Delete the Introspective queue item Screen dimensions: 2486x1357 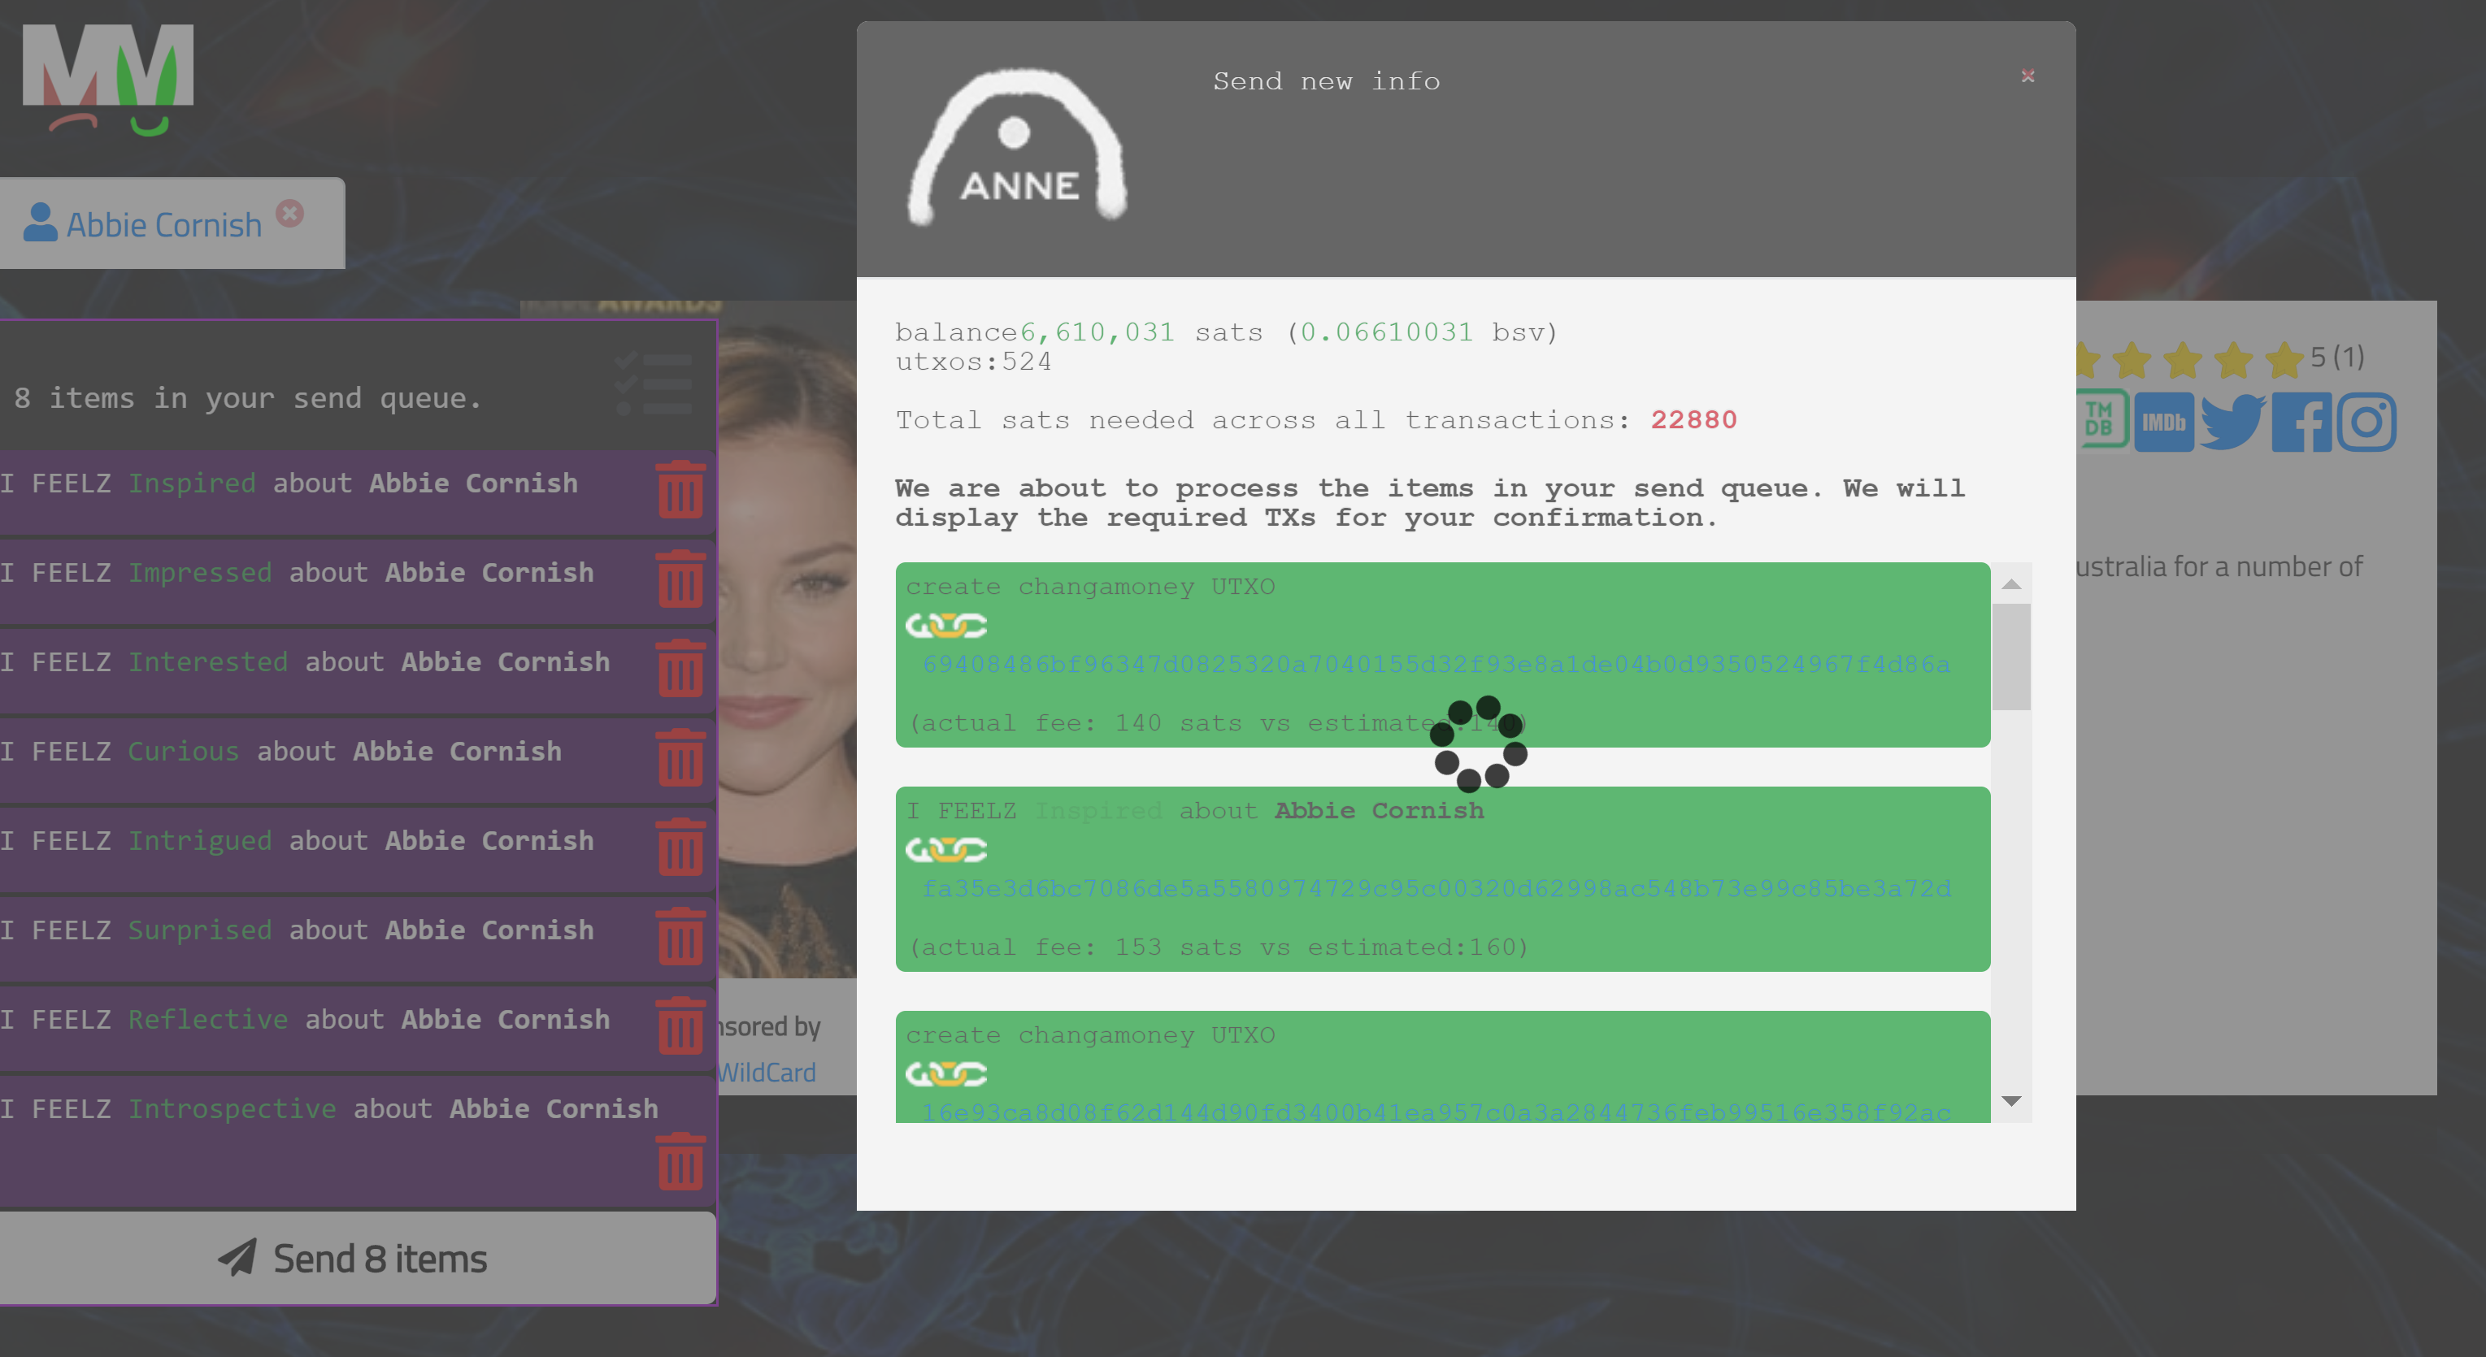[680, 1162]
